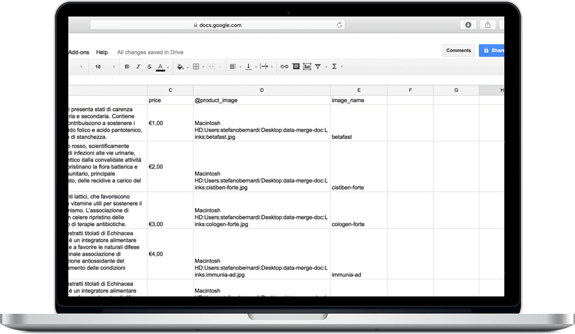Expand the filter views dropdown arrow
Image resolution: width=575 pixels, height=334 pixels.
pos(326,67)
